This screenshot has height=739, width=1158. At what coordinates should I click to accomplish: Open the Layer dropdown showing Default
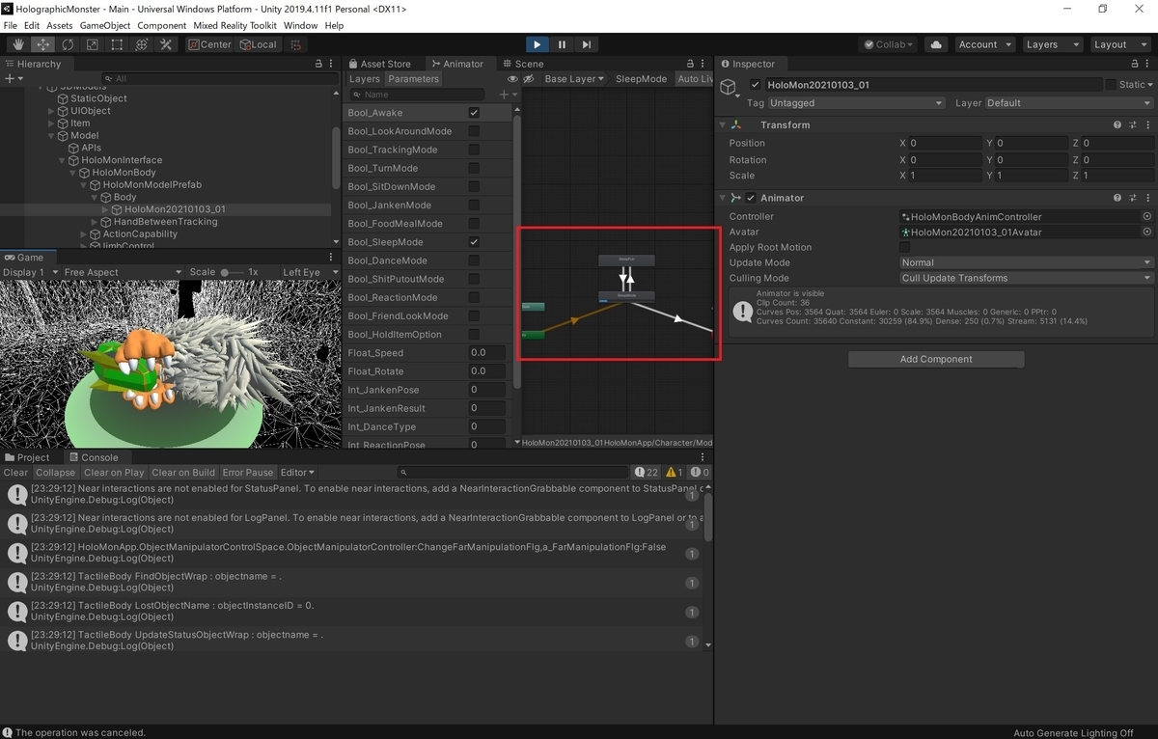(1068, 103)
